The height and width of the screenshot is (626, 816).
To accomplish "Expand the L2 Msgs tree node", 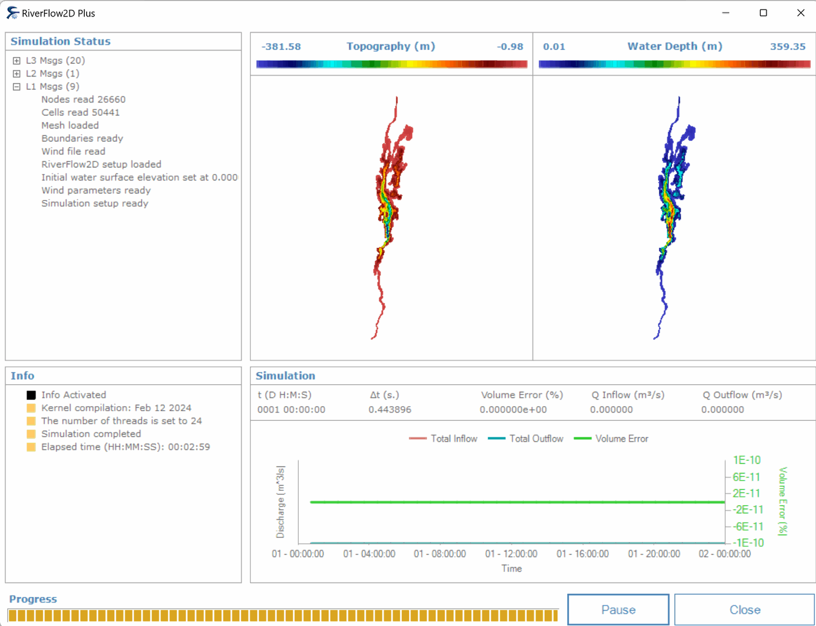I will coord(17,73).
